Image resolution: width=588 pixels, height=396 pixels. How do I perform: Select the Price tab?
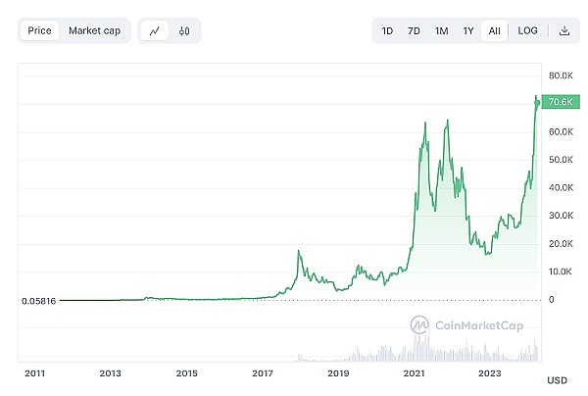point(40,30)
